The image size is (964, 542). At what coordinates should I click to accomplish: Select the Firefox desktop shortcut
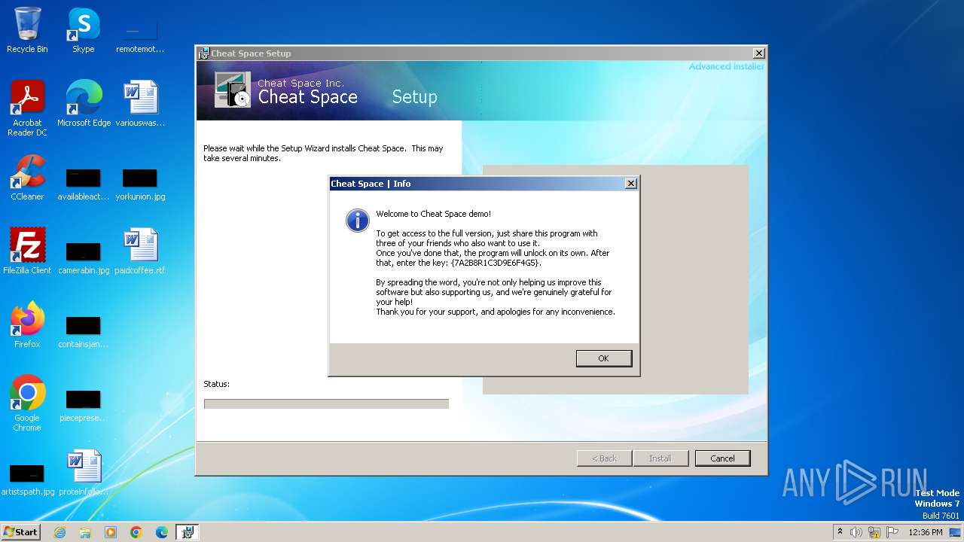click(27, 325)
